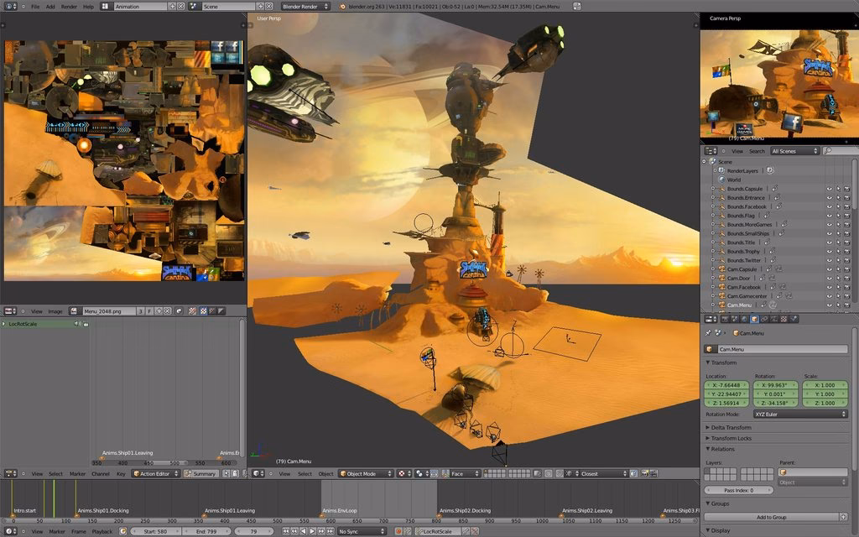Toggle selectability arrow for Bounds.Flag

click(x=838, y=216)
